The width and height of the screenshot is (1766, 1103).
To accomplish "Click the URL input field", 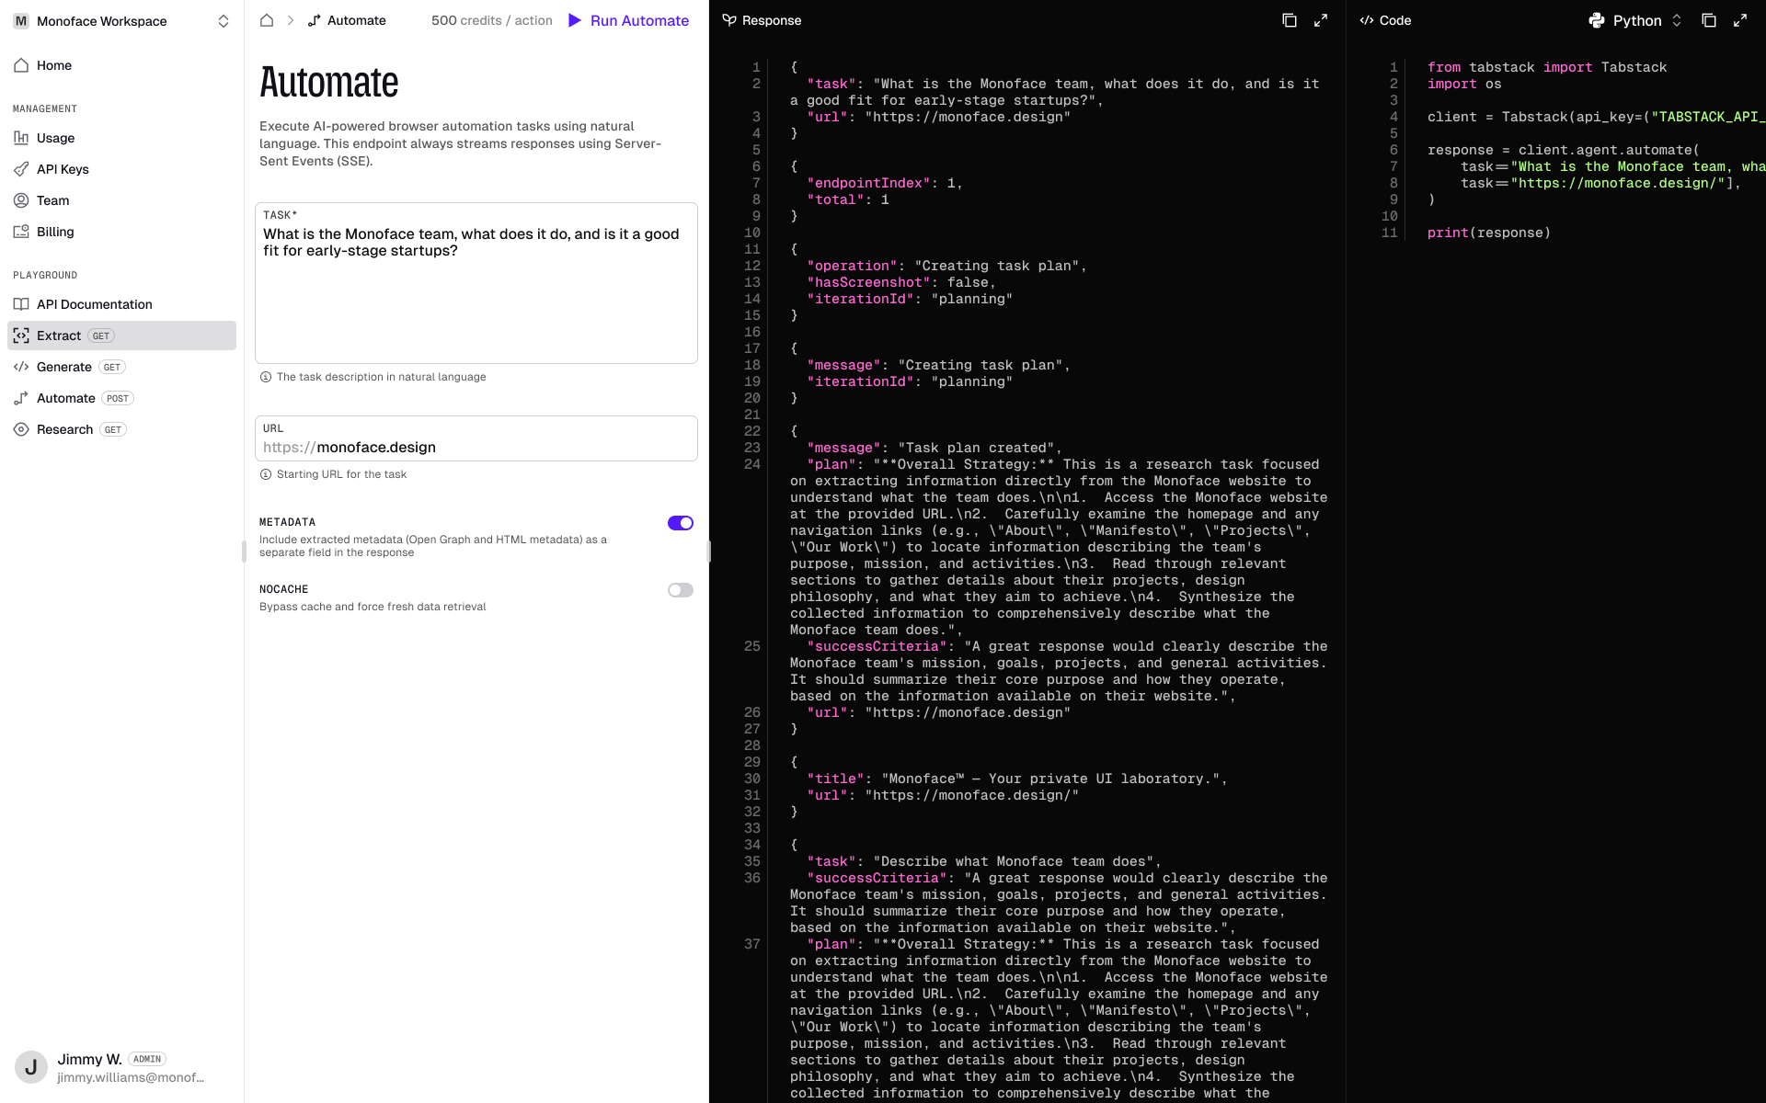I will (x=476, y=438).
